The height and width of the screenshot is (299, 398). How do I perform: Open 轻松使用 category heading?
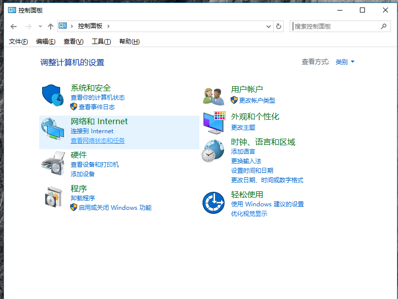247,195
